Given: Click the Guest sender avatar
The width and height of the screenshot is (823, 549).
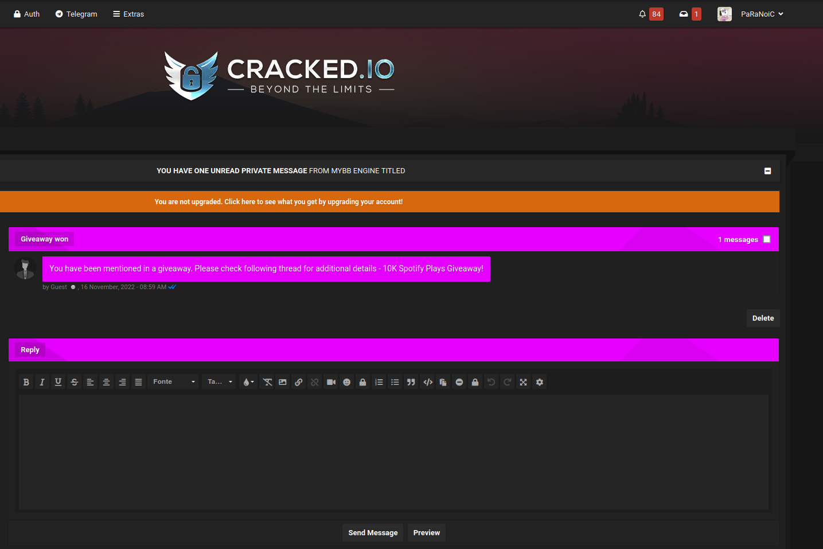Looking at the screenshot, I should pyautogui.click(x=25, y=268).
